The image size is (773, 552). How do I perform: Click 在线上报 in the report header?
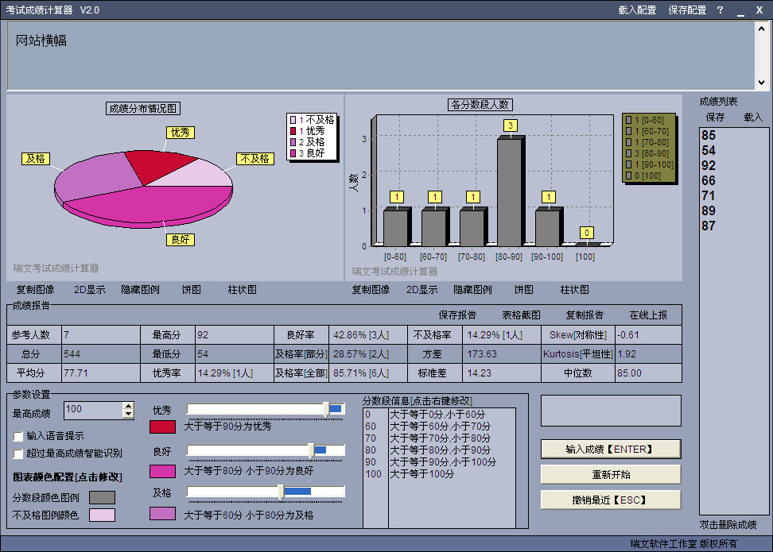(648, 315)
